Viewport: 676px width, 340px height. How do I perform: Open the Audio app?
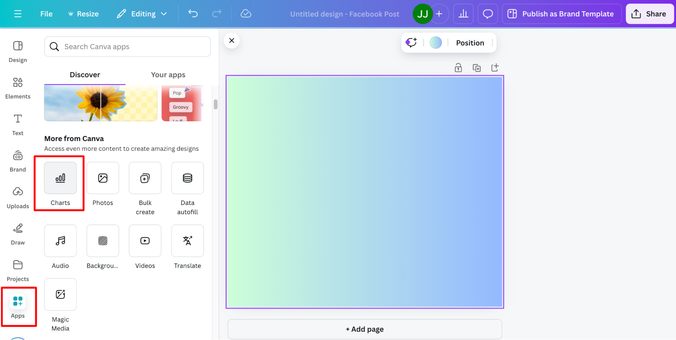click(60, 247)
